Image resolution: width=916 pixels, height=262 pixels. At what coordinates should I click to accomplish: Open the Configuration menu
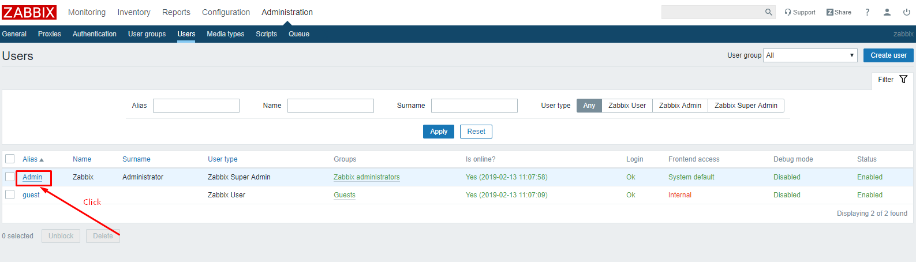226,12
